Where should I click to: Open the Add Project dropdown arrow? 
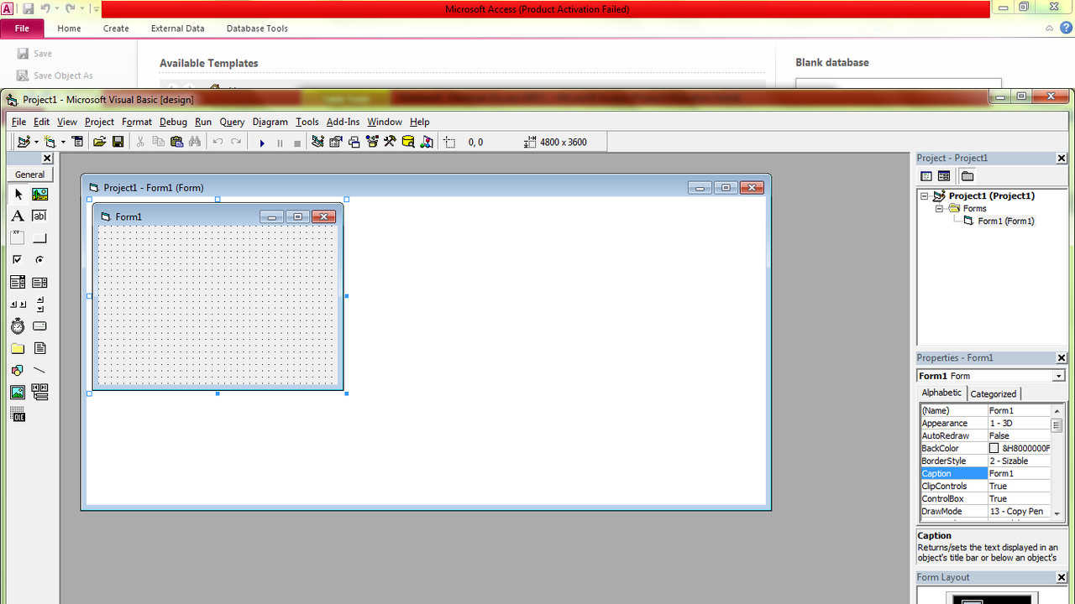pos(36,143)
